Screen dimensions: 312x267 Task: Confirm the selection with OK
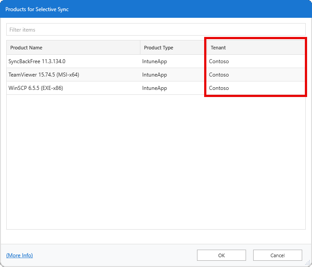[x=222, y=255]
